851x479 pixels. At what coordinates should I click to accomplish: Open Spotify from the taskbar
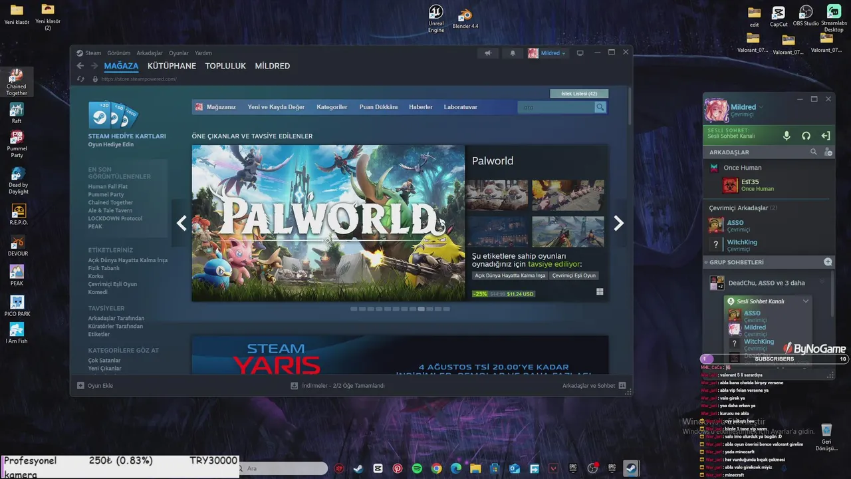(x=417, y=468)
